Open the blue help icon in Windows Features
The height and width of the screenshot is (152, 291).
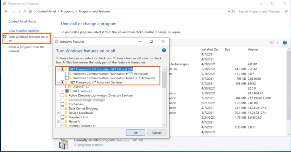click(164, 50)
